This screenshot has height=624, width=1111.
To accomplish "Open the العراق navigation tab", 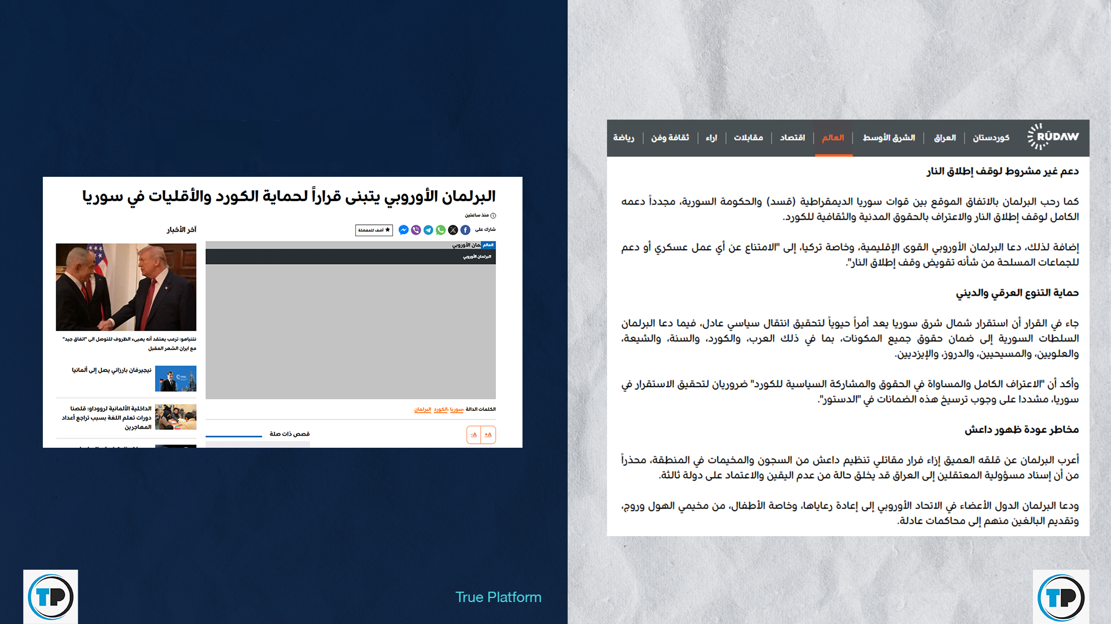I will click(x=944, y=138).
